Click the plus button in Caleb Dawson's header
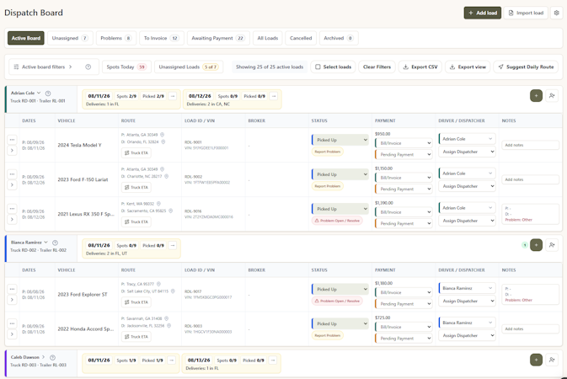 [536, 360]
